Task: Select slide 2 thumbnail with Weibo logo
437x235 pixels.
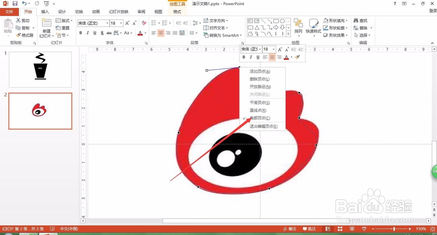Action: (40, 111)
